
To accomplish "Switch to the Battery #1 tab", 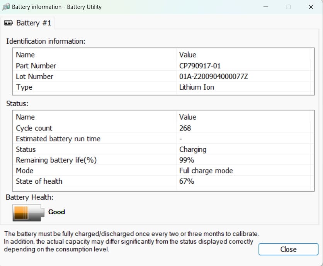I will tap(28, 23).
